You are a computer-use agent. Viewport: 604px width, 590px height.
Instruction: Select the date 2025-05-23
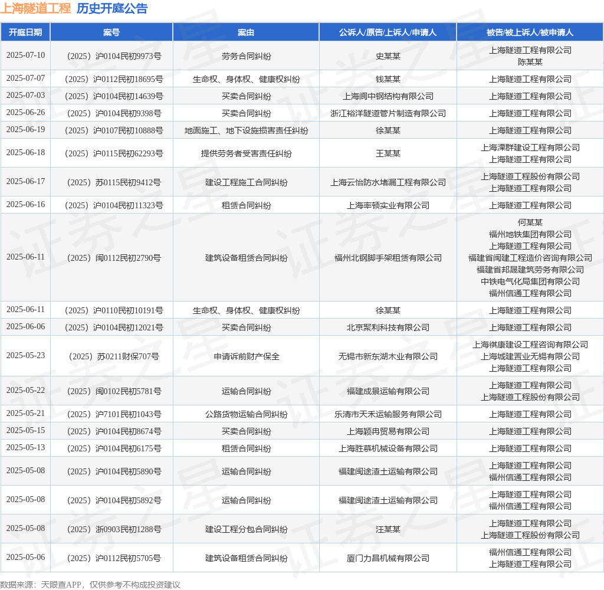pyautogui.click(x=25, y=356)
